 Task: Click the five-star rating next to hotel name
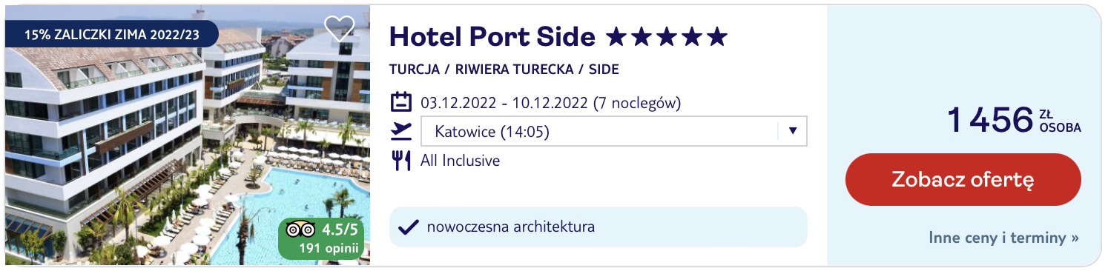click(x=667, y=36)
